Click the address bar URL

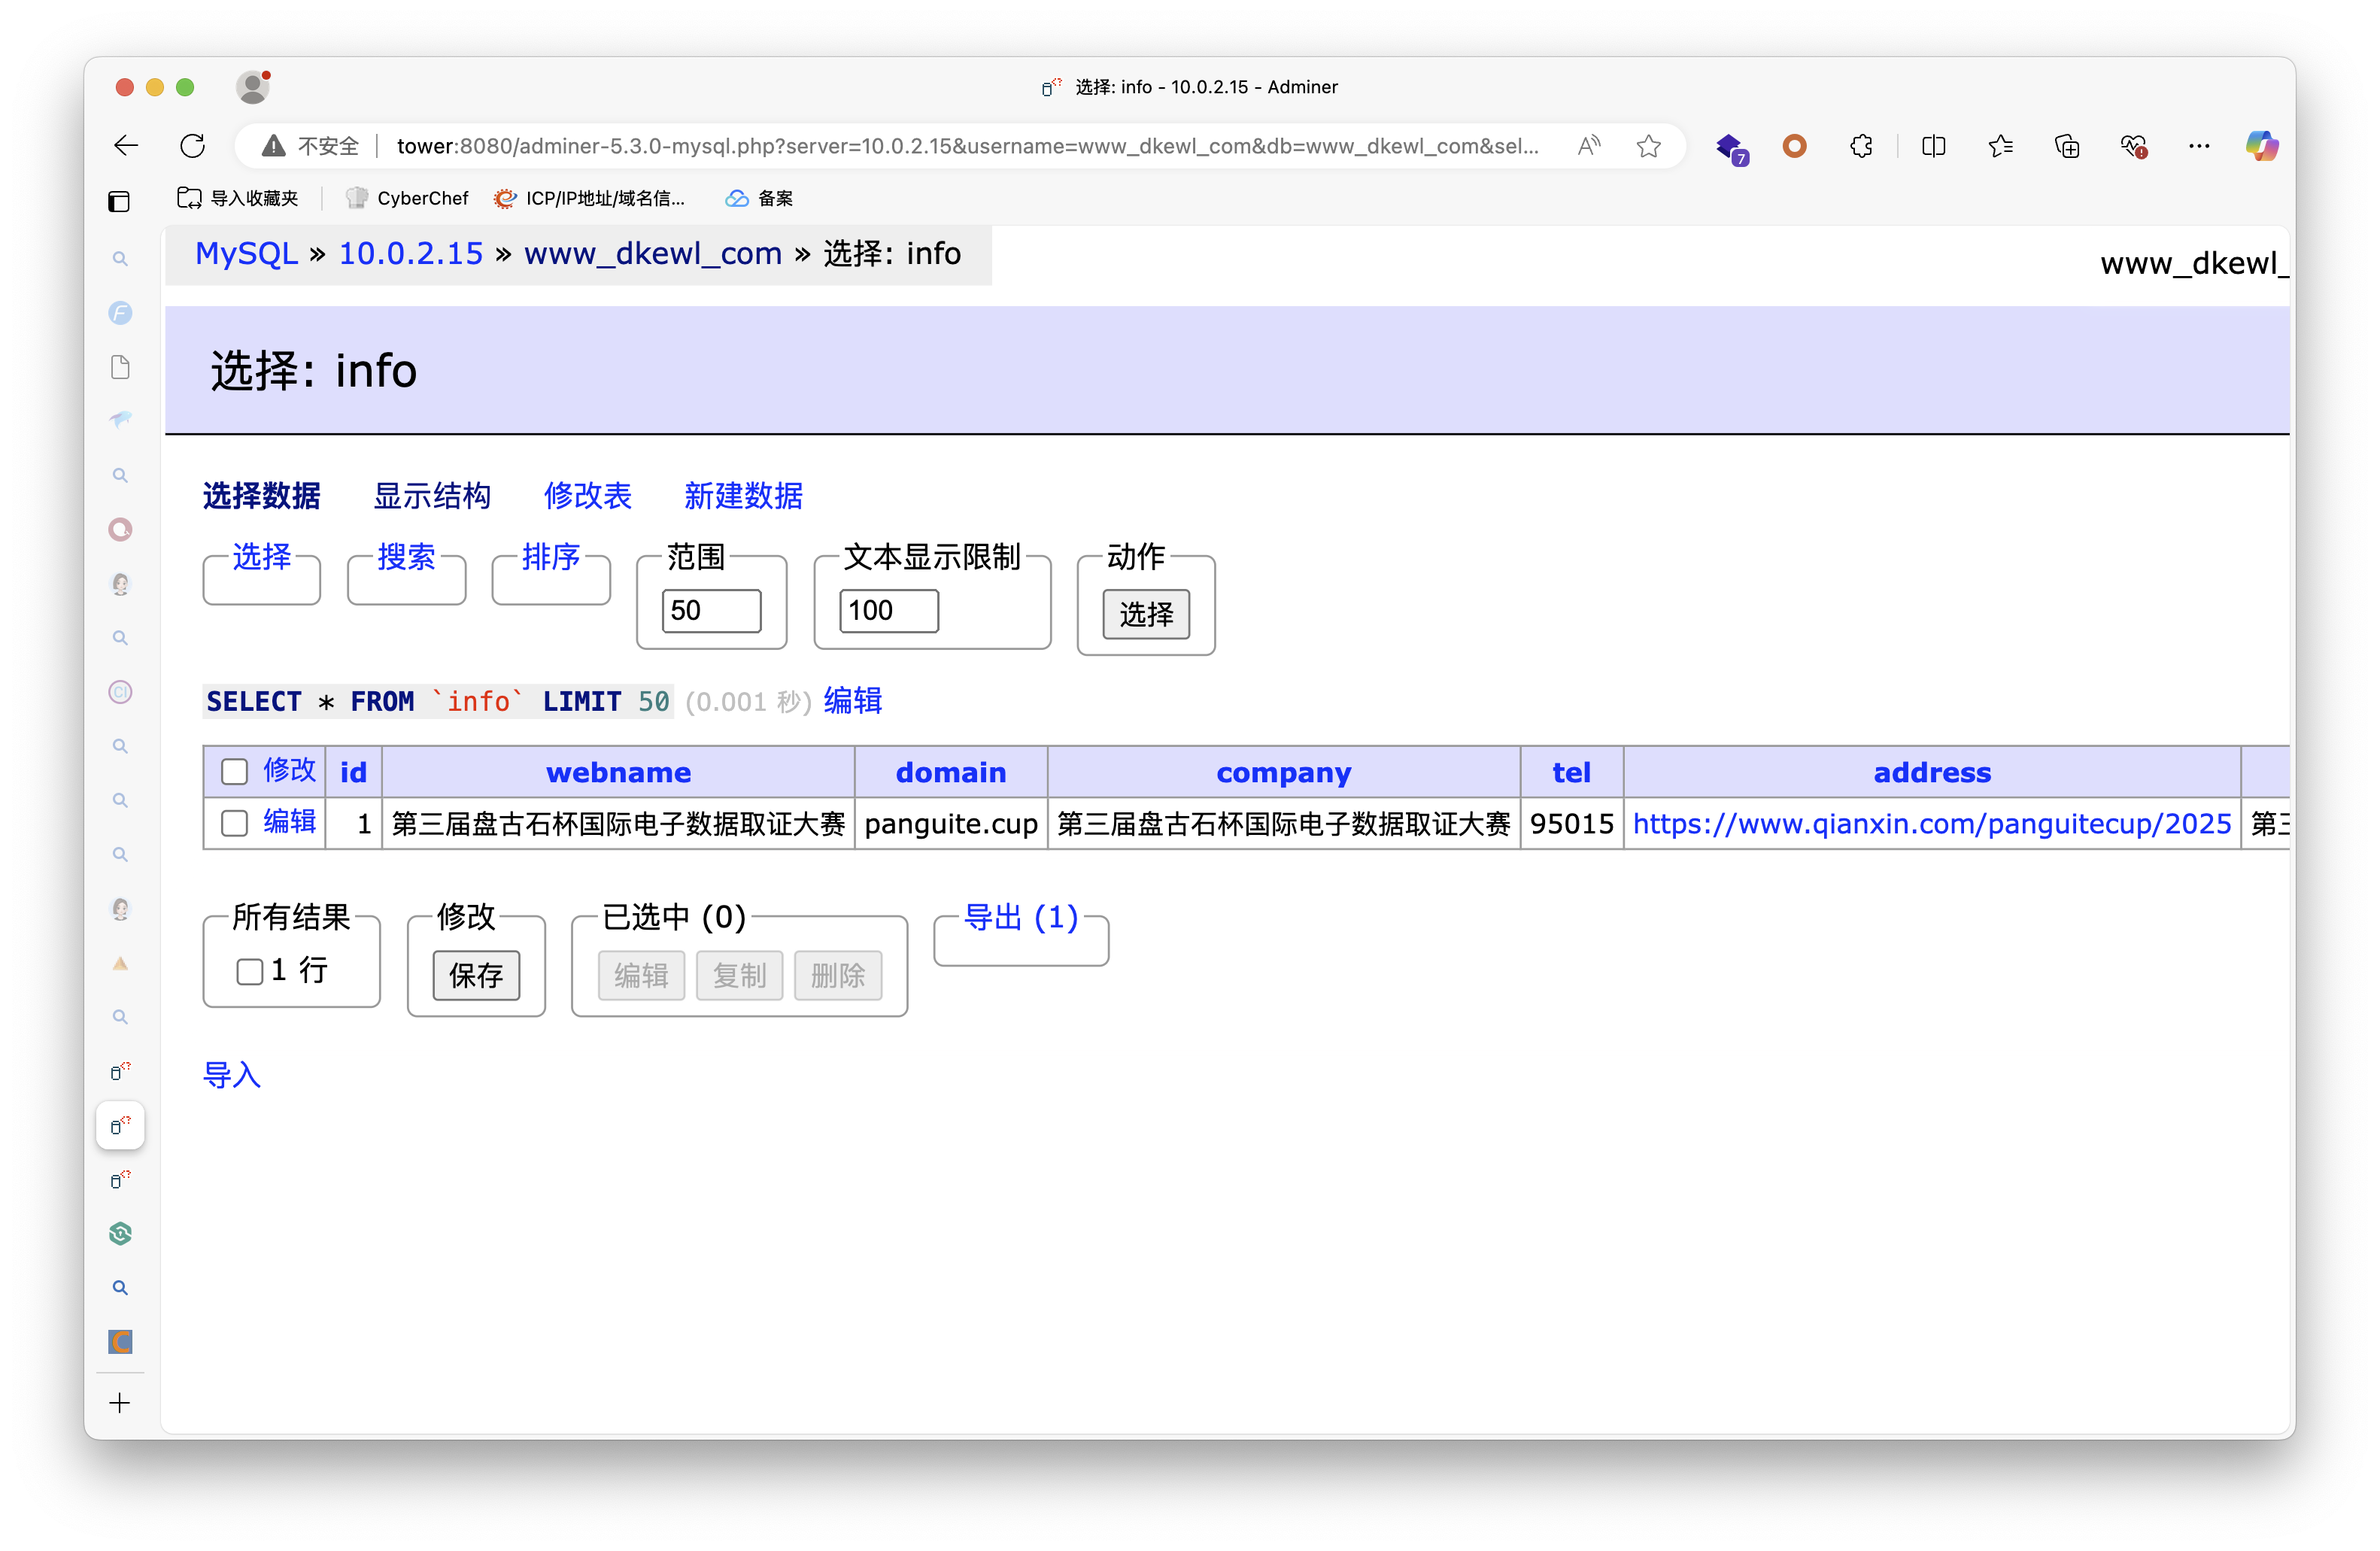967,146
